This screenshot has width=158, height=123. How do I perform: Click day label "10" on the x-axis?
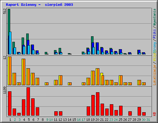(x=51, y=120)
